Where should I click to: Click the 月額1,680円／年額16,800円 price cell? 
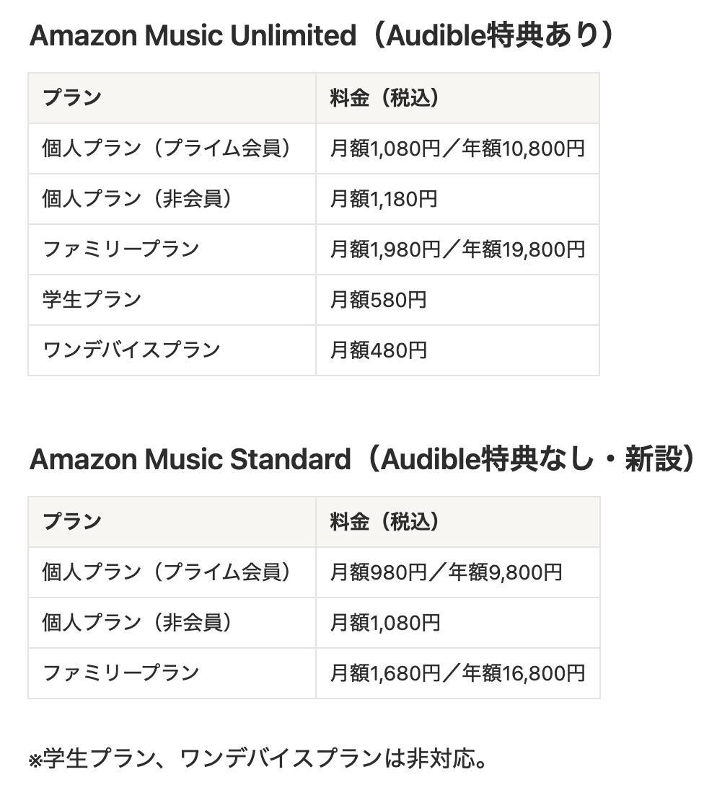tap(457, 673)
